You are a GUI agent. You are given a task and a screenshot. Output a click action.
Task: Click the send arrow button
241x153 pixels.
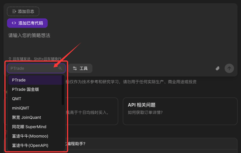(229, 68)
